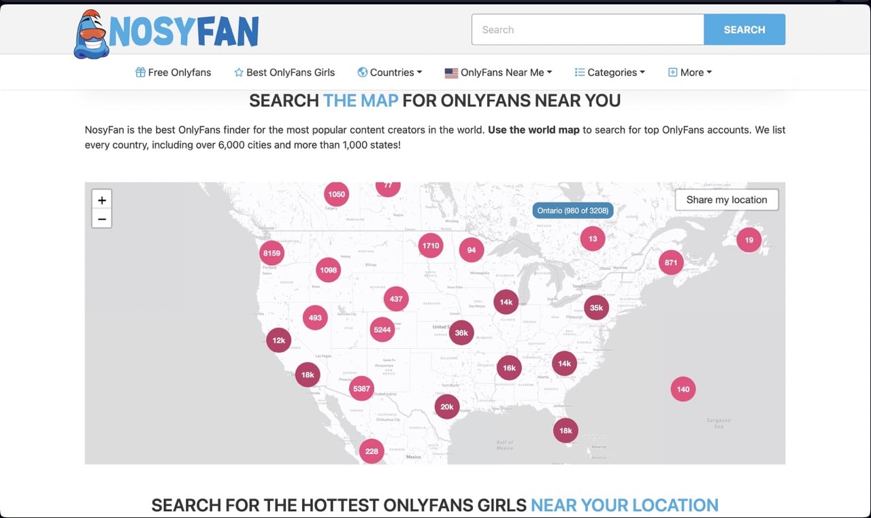Viewport: 871px width, 518px height.
Task: Expand the Categories dropdown menu
Action: pos(610,72)
